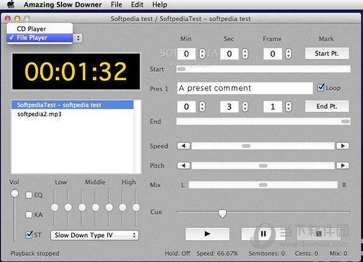This screenshot has height=262, width=363.
Task: Click the end Sec stepper showing 3
Action: coord(245,106)
